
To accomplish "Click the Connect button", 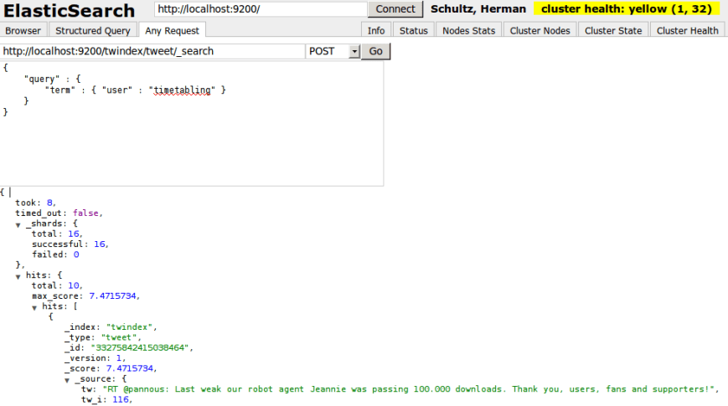I will click(395, 9).
